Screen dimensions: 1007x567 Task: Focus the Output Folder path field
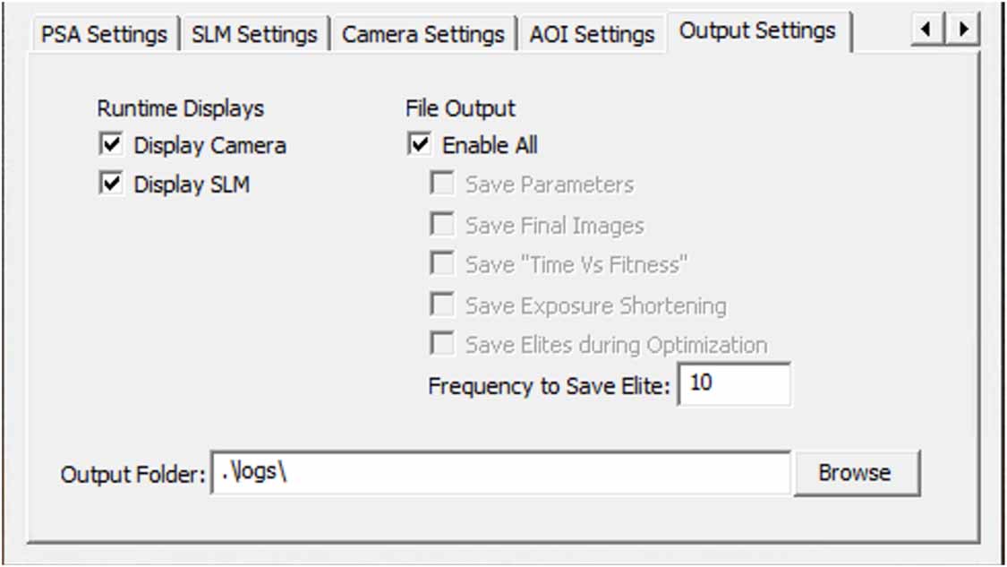(500, 473)
